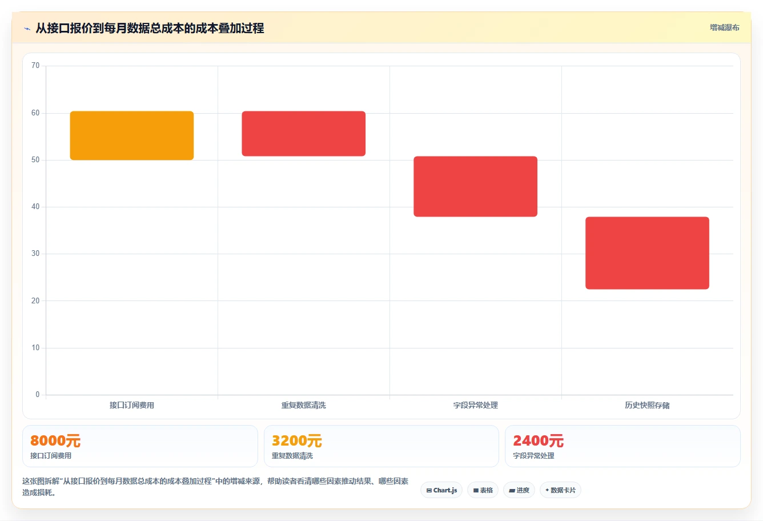Click the 8000元 data card
The width and height of the screenshot is (763, 521).
pos(140,446)
